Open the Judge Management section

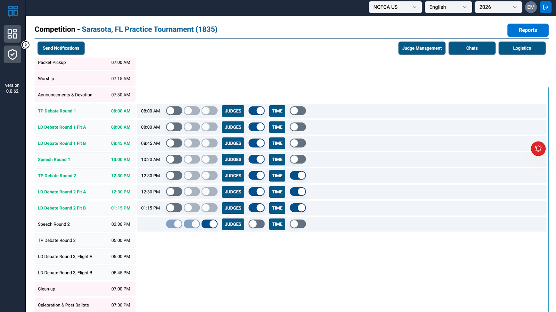(422, 48)
